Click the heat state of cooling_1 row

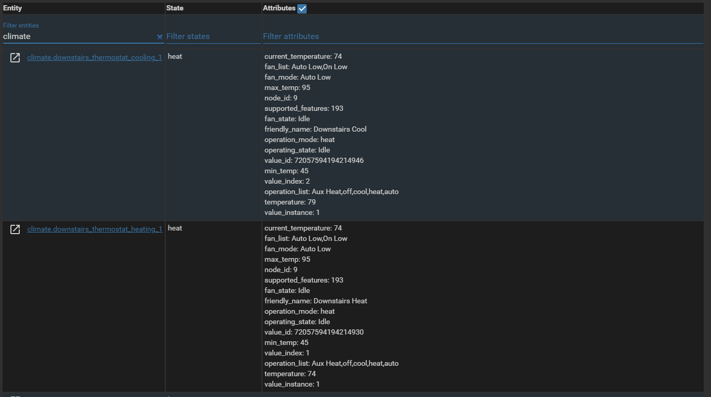(x=175, y=57)
